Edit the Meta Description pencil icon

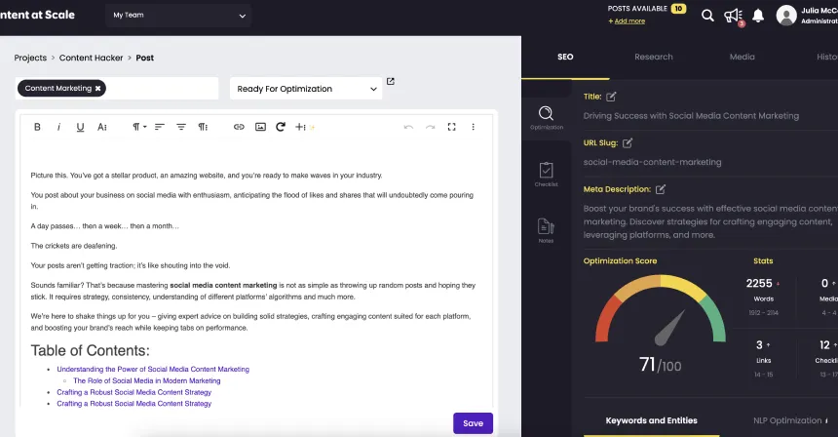[660, 189]
